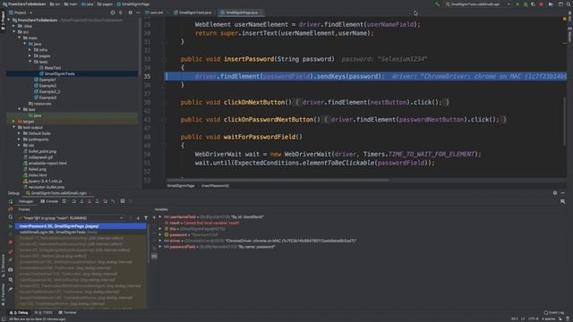573x322 pixels.
Task: Click line 35 in the editor gutter
Action: (147, 76)
